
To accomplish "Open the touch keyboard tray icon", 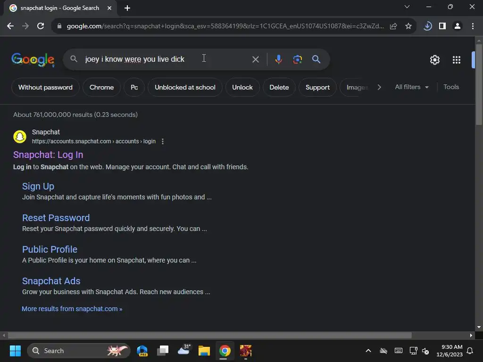I will [398, 351].
